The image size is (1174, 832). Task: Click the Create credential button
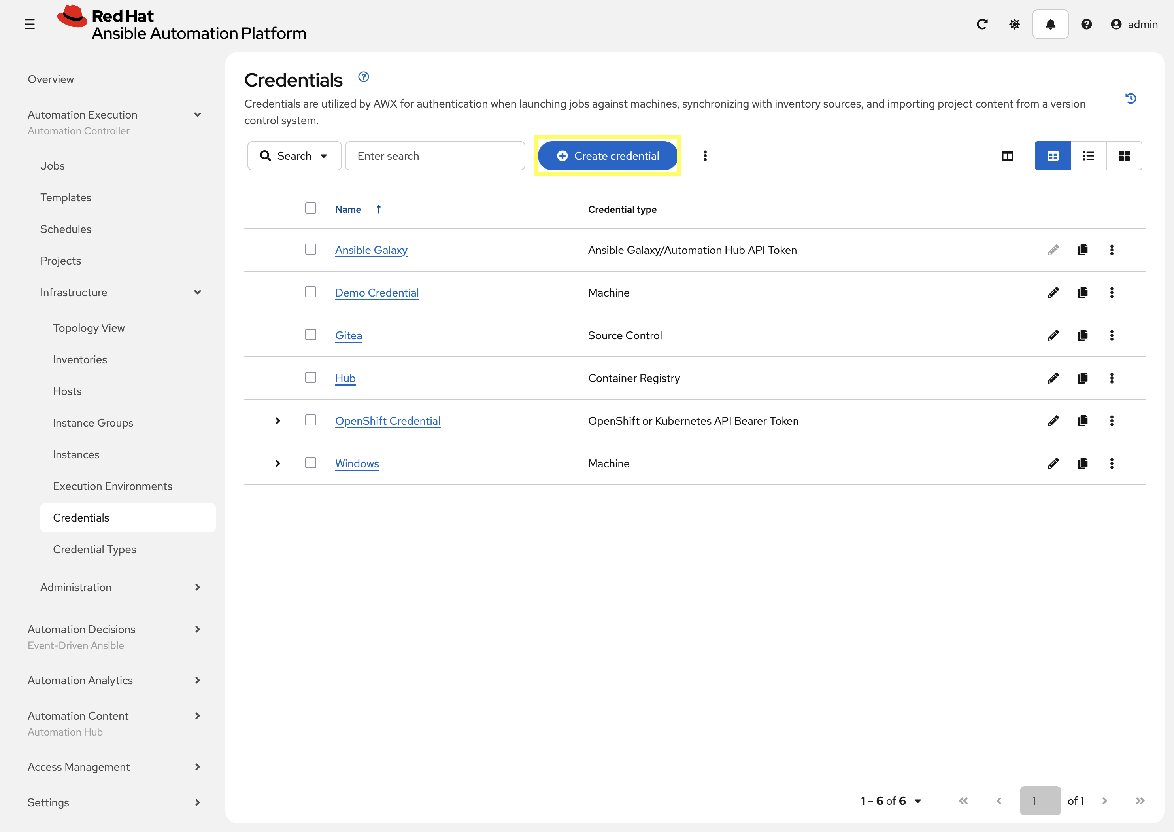click(x=607, y=156)
